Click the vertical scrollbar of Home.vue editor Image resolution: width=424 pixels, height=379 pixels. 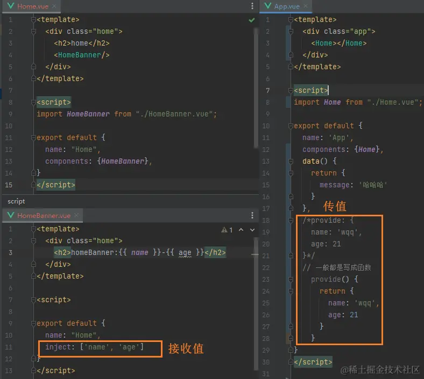pos(256,88)
